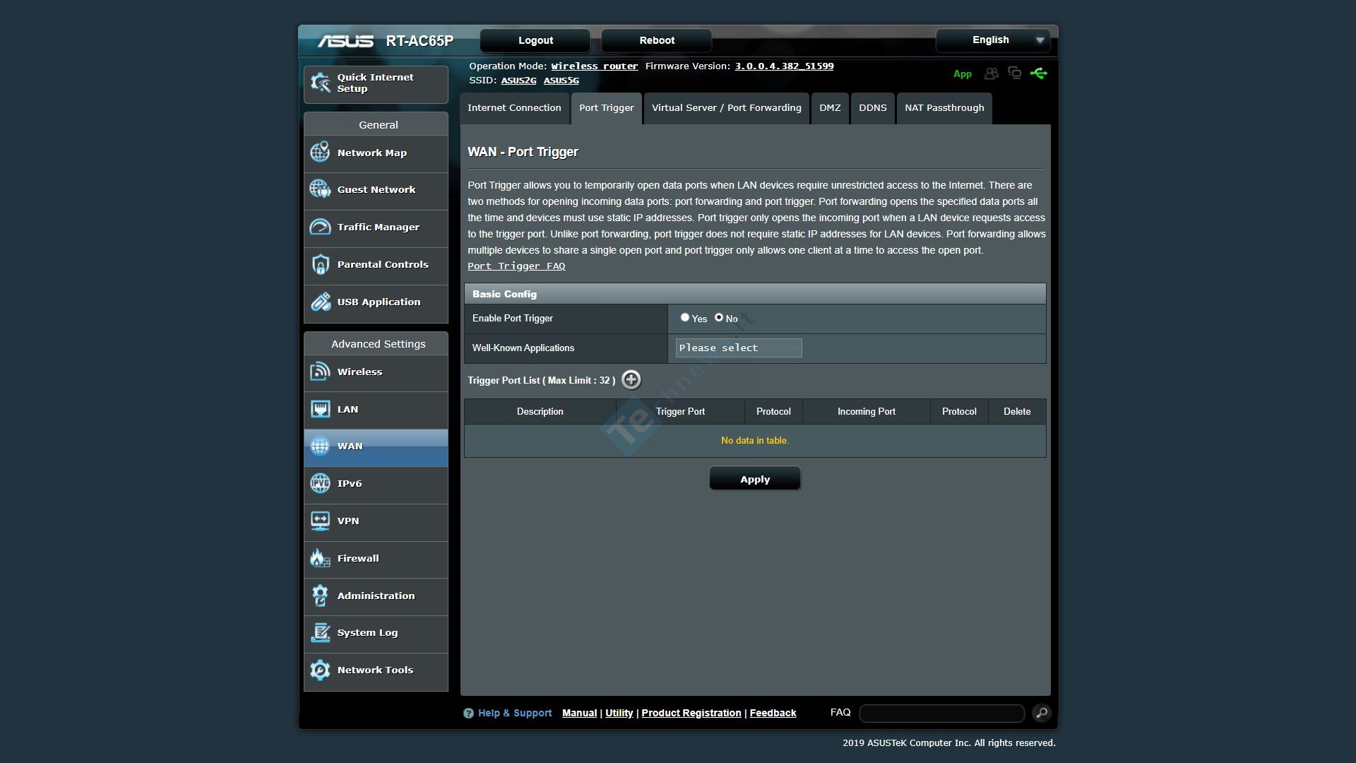Click the Description column header
The height and width of the screenshot is (763, 1356).
540,412
